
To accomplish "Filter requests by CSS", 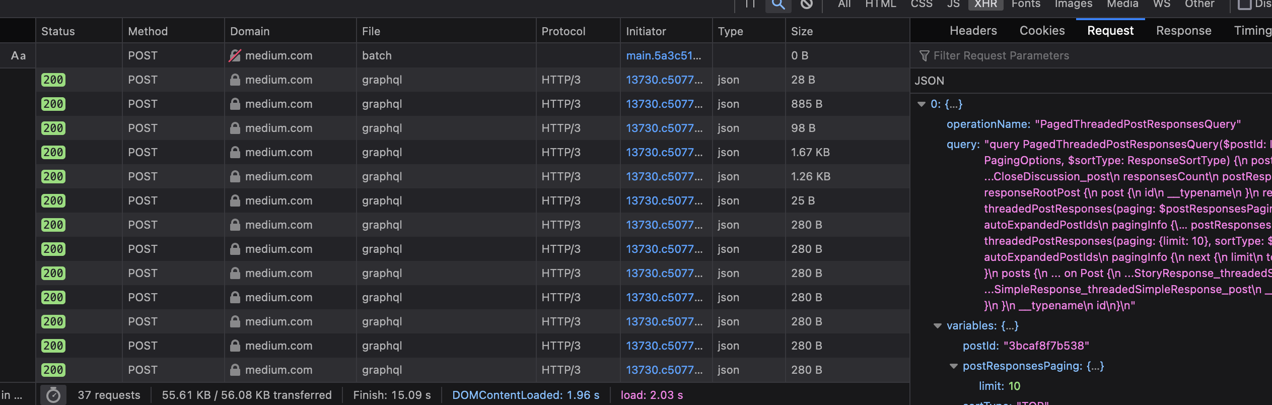I will point(922,4).
